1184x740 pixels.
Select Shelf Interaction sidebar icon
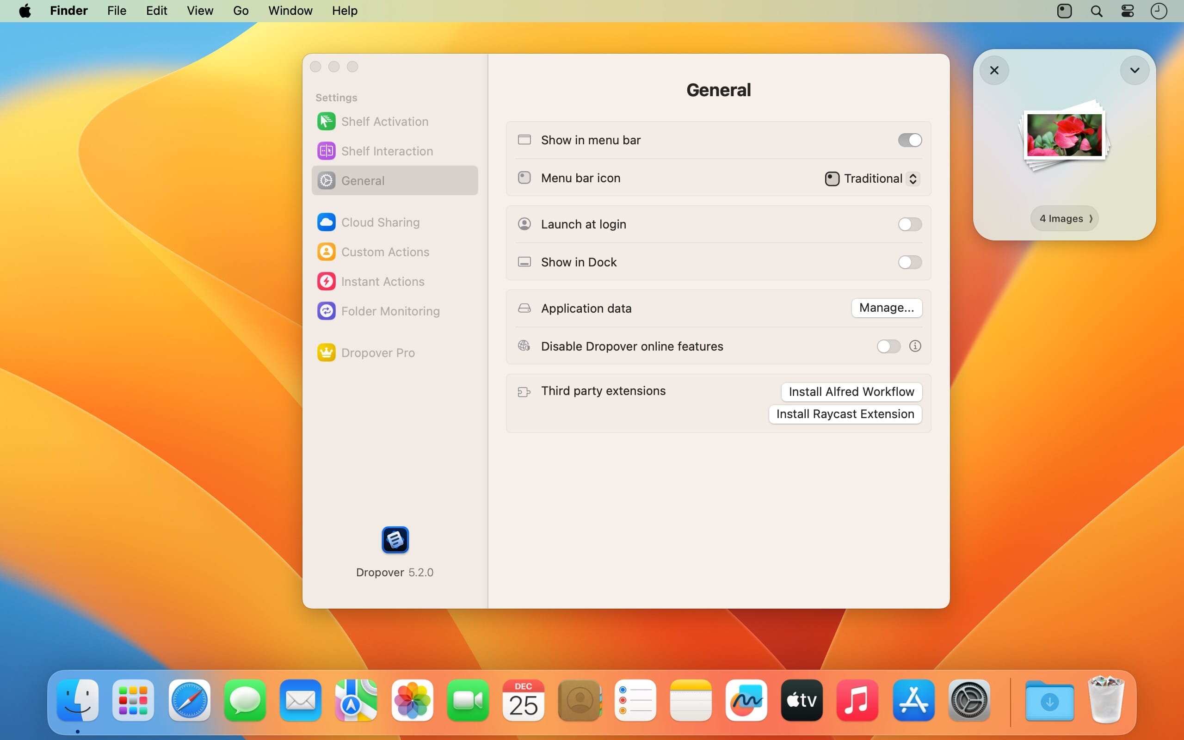click(327, 151)
